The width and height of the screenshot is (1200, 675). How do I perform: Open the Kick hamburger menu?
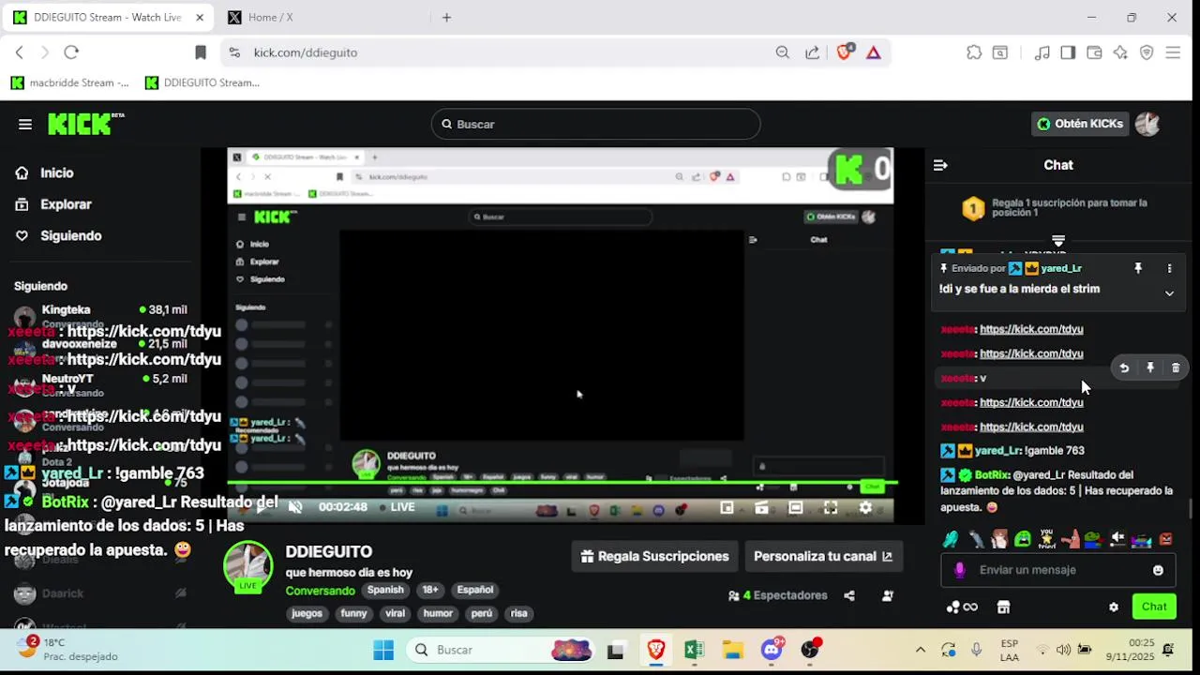pos(25,124)
